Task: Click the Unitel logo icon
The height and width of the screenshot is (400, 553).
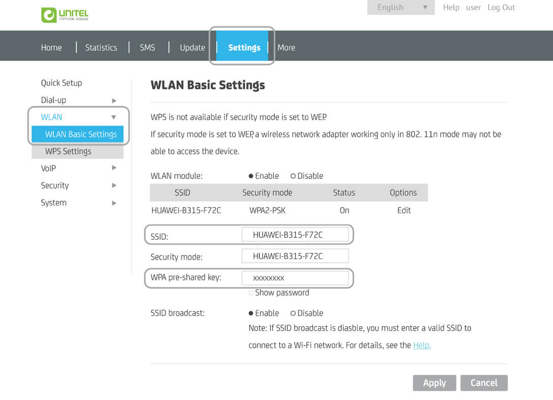Action: coord(49,15)
